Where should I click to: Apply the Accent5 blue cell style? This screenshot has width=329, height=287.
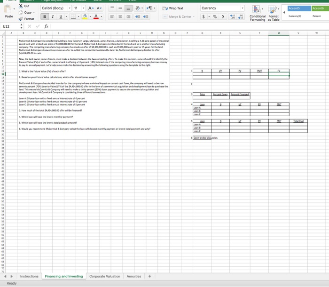pos(299,8)
